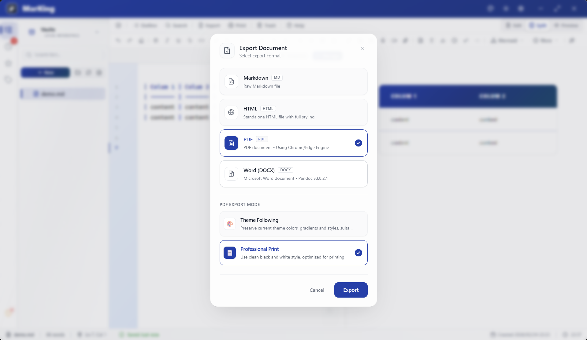Click the Professional Print page icon

tap(230, 253)
